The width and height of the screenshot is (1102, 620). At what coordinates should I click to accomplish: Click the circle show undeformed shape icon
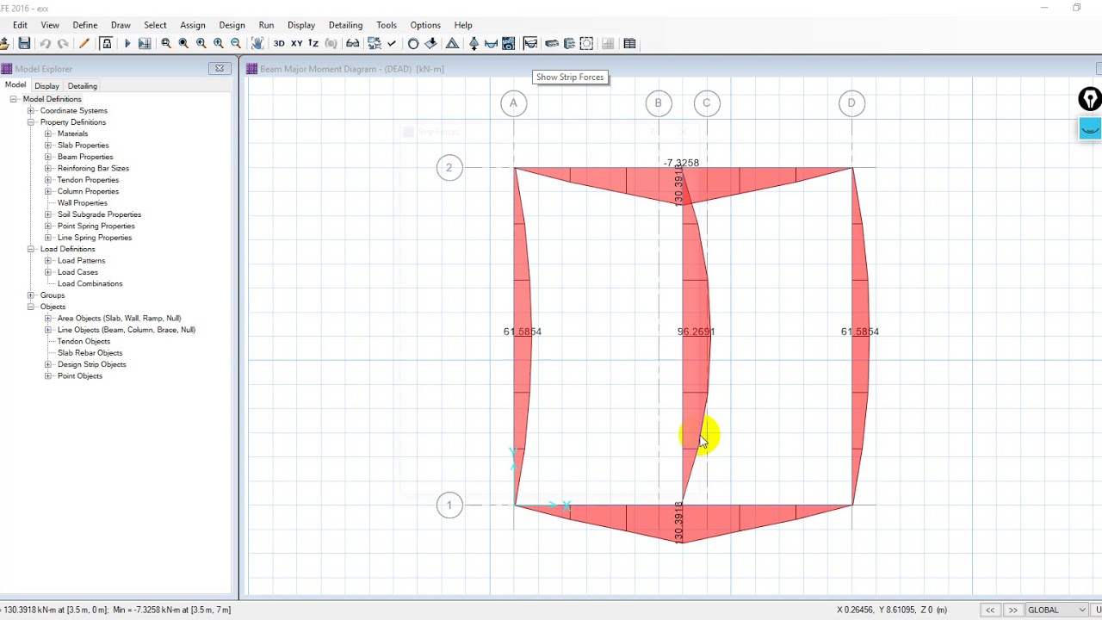tap(413, 44)
